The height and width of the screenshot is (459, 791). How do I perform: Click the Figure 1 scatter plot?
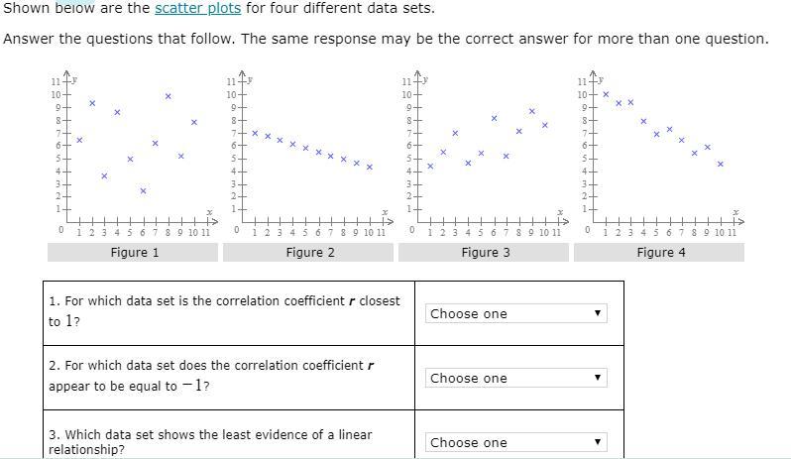pyautogui.click(x=135, y=149)
